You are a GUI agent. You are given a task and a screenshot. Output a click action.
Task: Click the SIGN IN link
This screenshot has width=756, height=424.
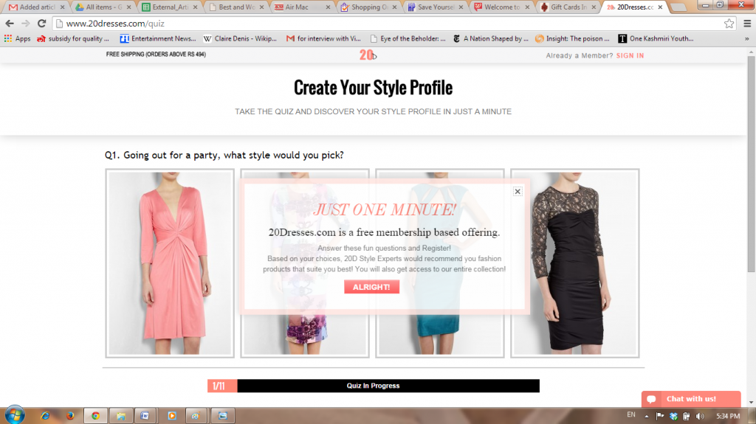(630, 55)
